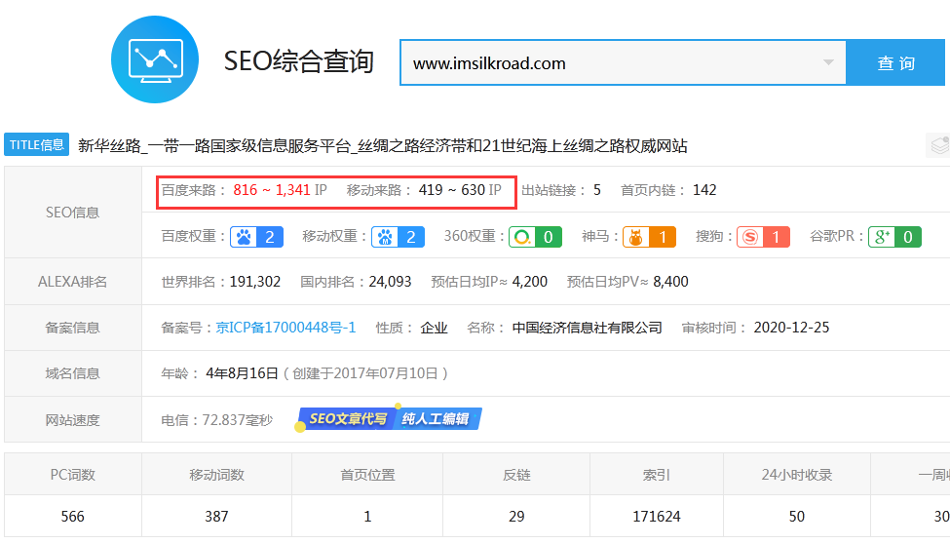Click the 世界排名 value 191,302

pyautogui.click(x=255, y=282)
